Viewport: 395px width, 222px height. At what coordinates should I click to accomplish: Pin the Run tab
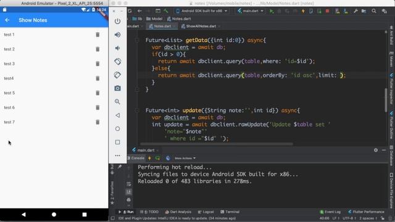pos(120,166)
